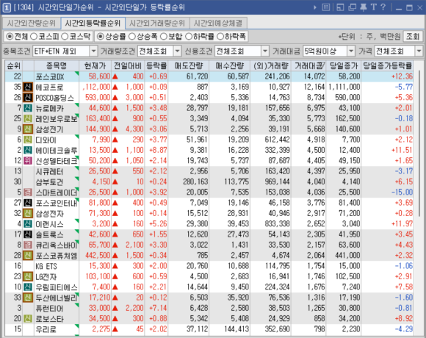Click the badge icon next to 에이테크솔루
426x338 pixels.
click(28, 150)
